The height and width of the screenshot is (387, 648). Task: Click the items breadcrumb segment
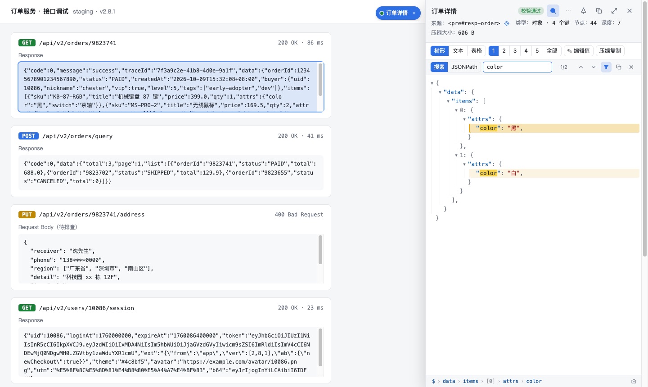tap(471, 381)
